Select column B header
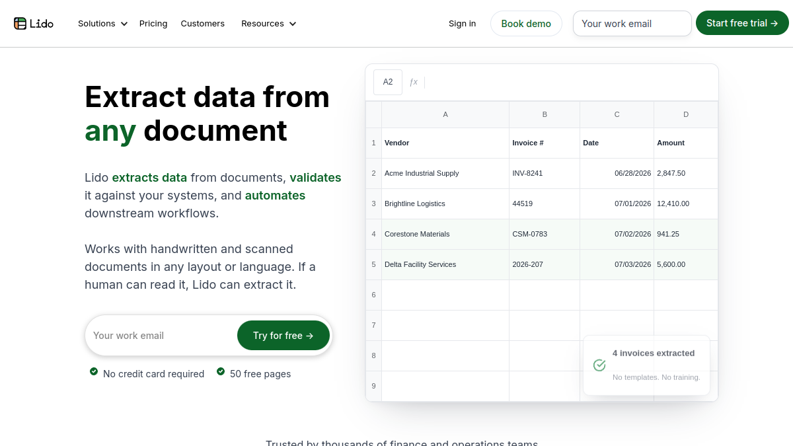793x446 pixels. 545,114
